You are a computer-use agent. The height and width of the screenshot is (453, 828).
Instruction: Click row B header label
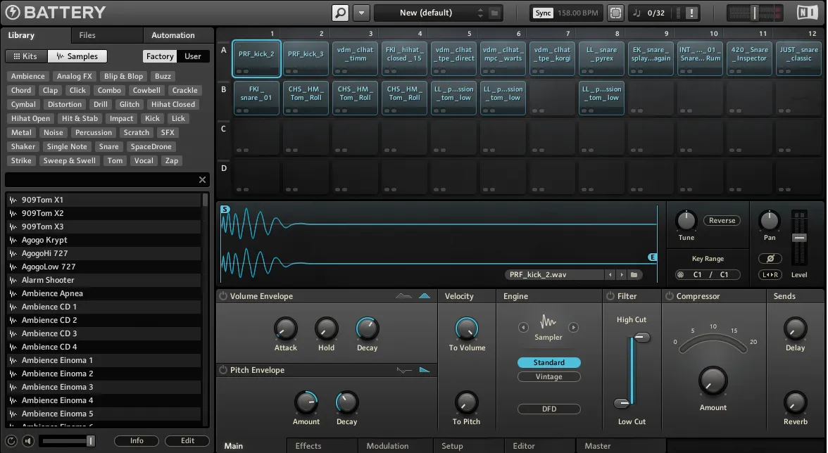[x=223, y=89]
